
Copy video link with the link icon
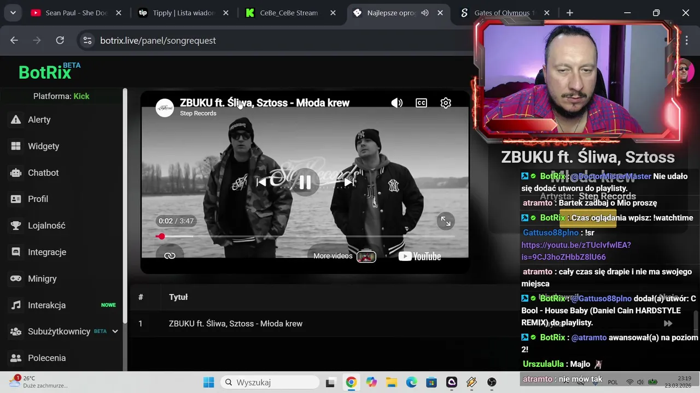click(x=170, y=255)
